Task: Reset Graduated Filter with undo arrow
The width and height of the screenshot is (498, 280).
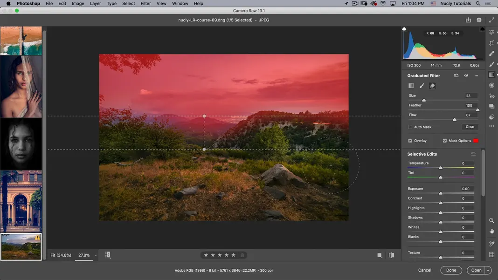Action: (x=456, y=75)
